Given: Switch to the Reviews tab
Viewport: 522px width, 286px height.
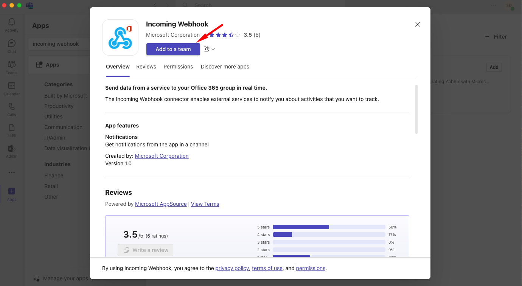Looking at the screenshot, I should coord(146,67).
